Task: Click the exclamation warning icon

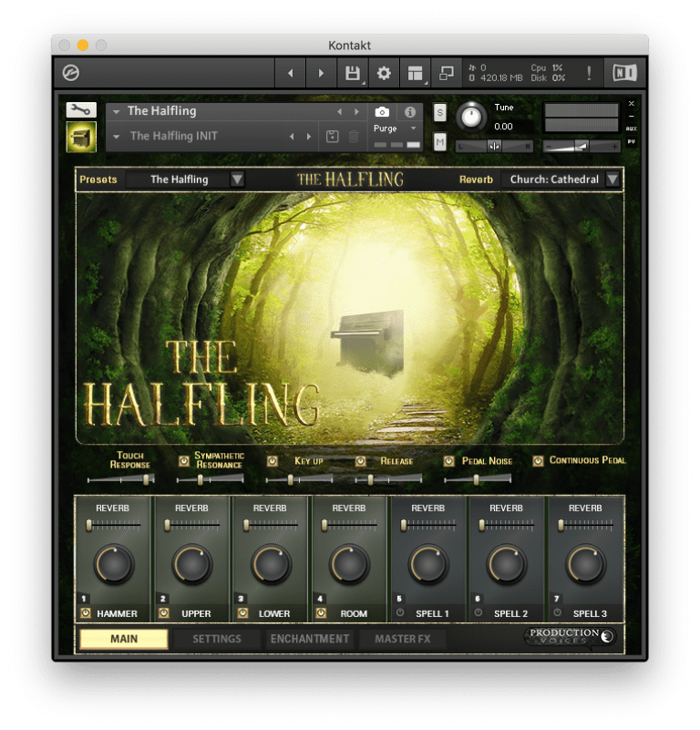Action: click(x=589, y=73)
